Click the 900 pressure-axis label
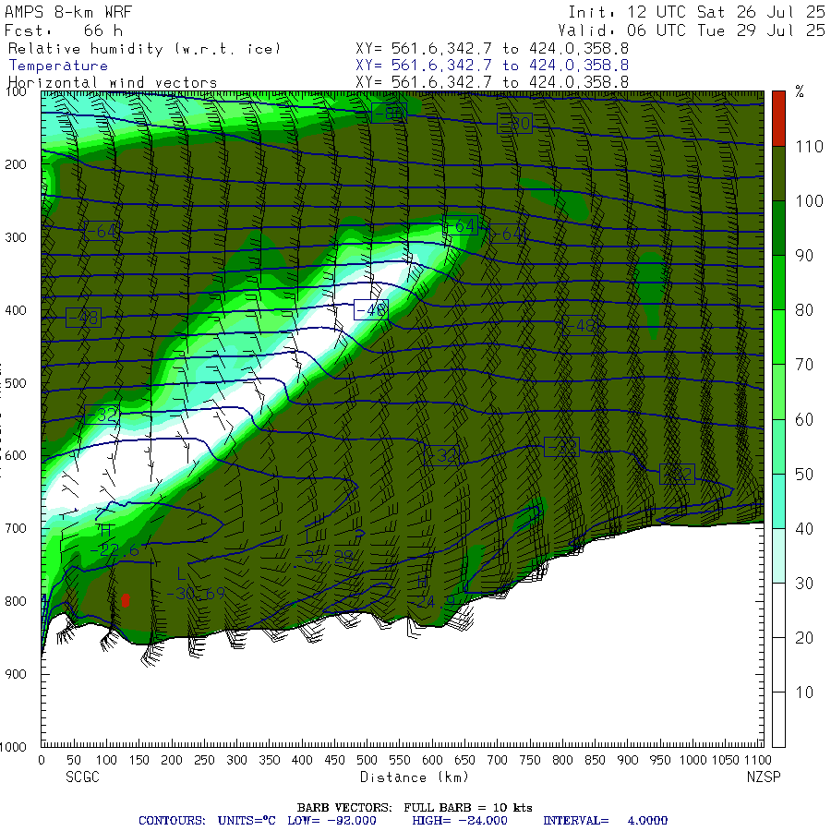Viewport: 831px width, 831px height. click(x=16, y=674)
